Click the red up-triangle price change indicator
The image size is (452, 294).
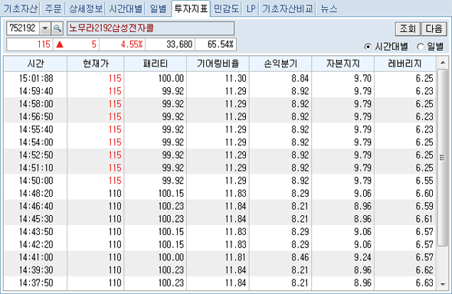tap(60, 44)
